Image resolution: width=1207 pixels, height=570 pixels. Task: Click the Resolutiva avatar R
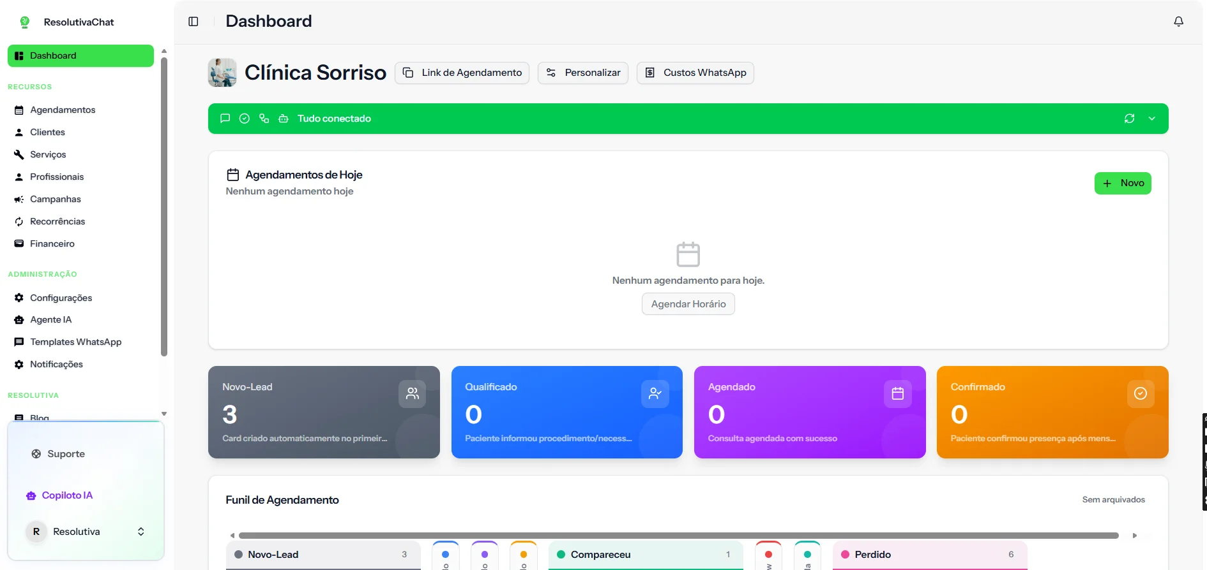[36, 532]
